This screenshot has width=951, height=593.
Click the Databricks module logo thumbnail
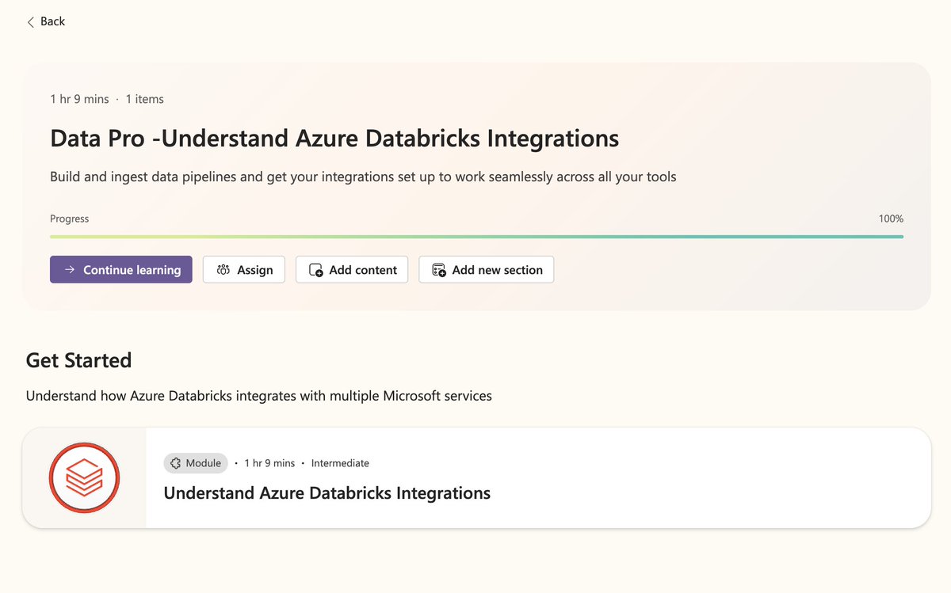[x=84, y=478]
